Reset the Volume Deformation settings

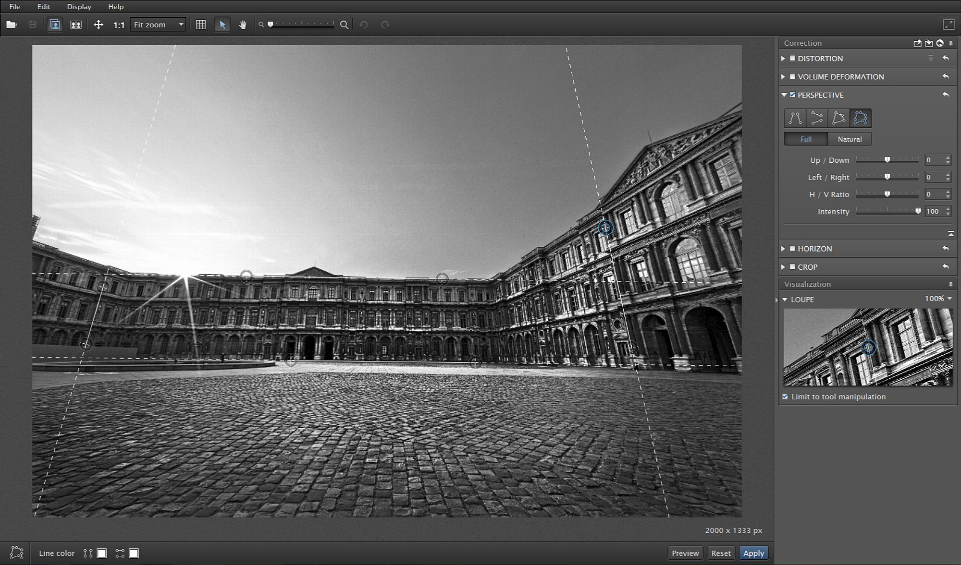[x=946, y=76]
